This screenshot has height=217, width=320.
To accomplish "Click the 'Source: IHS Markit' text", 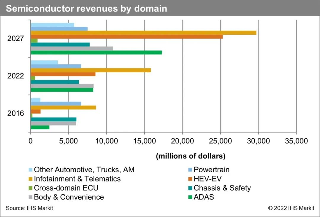I will pyautogui.click(x=29, y=208).
